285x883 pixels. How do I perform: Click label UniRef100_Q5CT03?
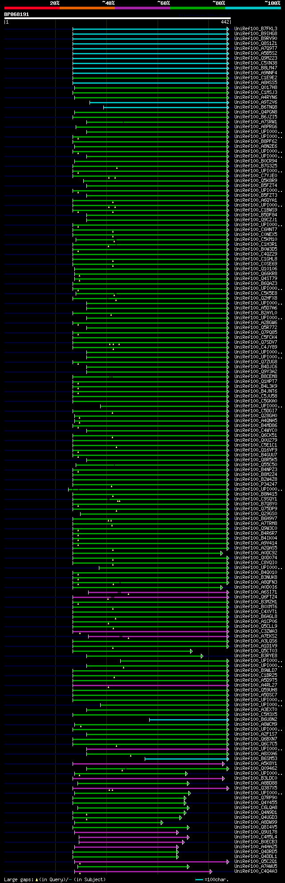(x=256, y=651)
